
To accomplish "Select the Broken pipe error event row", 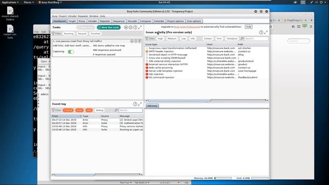I will [97, 120].
